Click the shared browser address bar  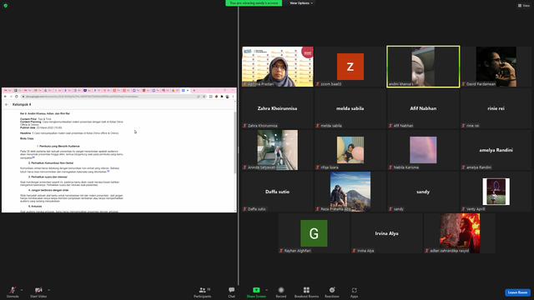pos(113,97)
